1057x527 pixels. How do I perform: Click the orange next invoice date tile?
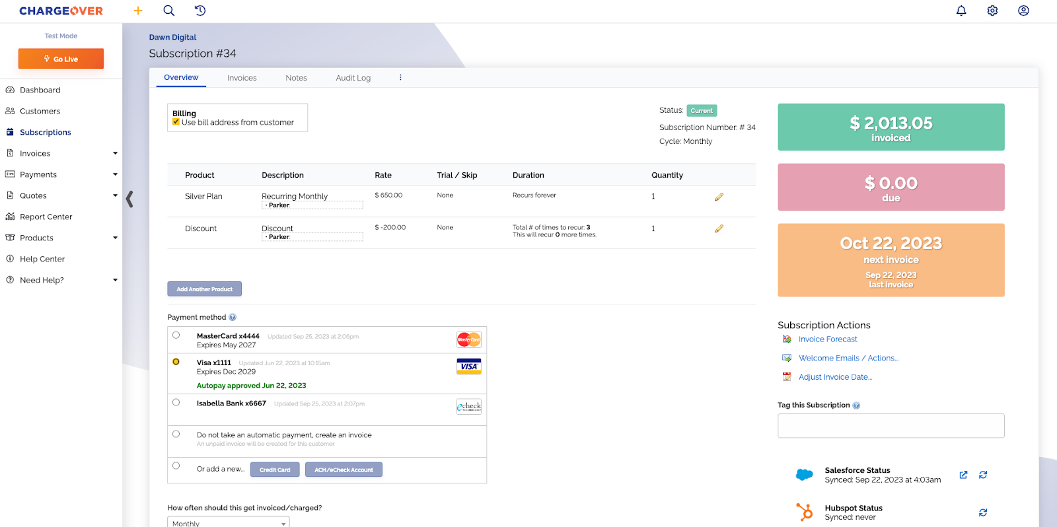point(891,260)
